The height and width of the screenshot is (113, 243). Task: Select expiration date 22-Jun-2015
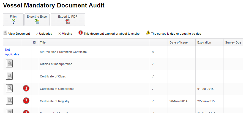click(206, 101)
